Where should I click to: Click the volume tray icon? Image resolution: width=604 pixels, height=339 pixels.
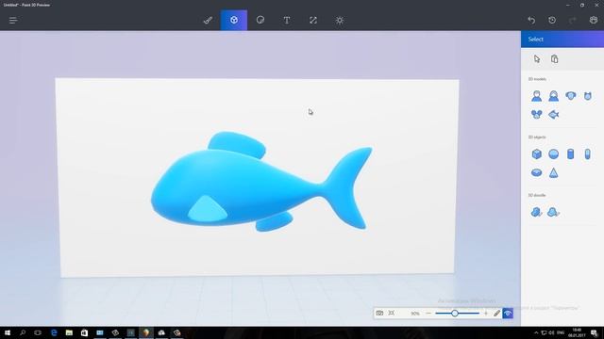(551, 332)
